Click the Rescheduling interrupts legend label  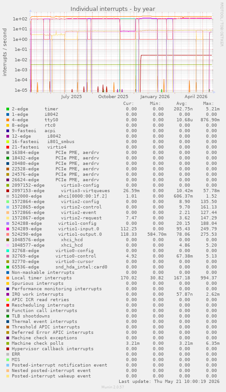43,305
